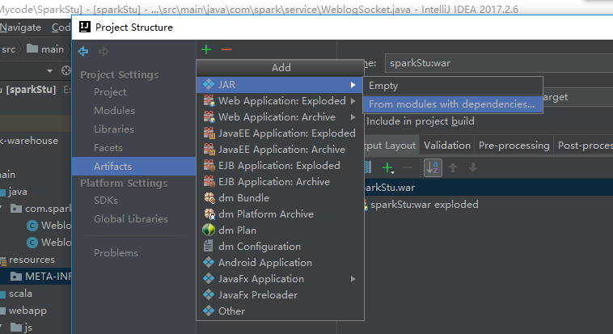Choose dm Plan menu entry
The height and width of the screenshot is (334, 613).
(280, 230)
